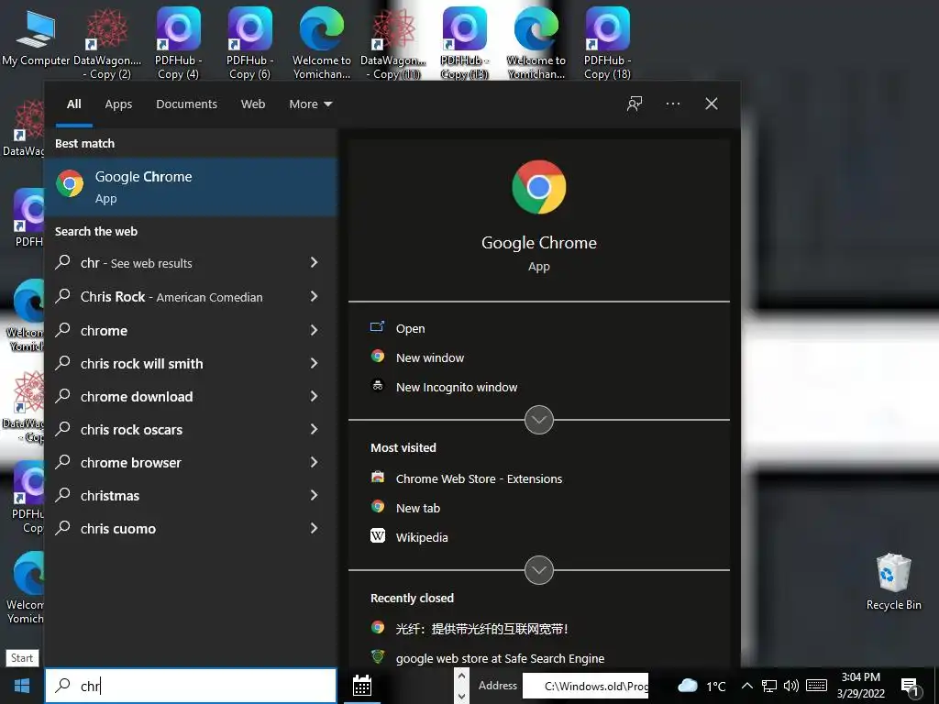
Task: Select the Recycle Bin desktop icon
Action: click(893, 582)
